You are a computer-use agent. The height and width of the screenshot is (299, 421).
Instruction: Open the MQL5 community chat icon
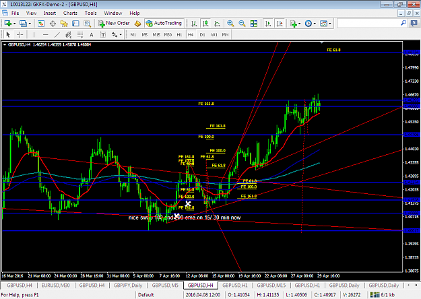click(x=414, y=24)
